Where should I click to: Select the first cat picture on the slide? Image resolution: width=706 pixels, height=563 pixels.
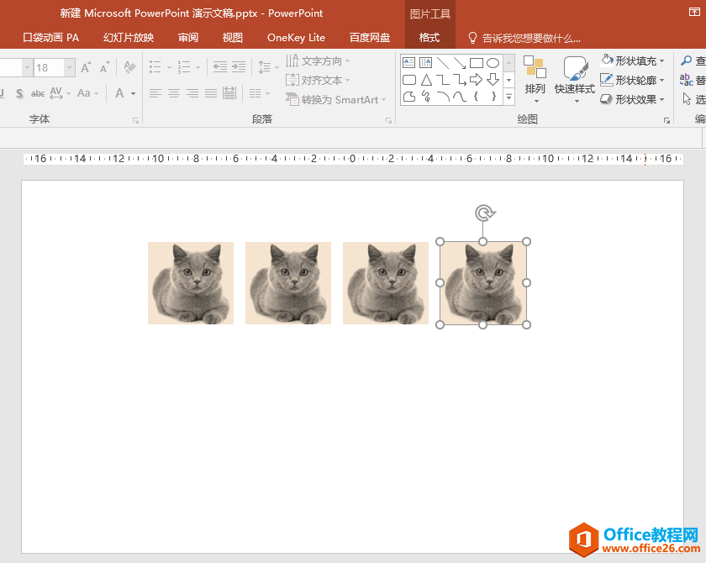[191, 283]
